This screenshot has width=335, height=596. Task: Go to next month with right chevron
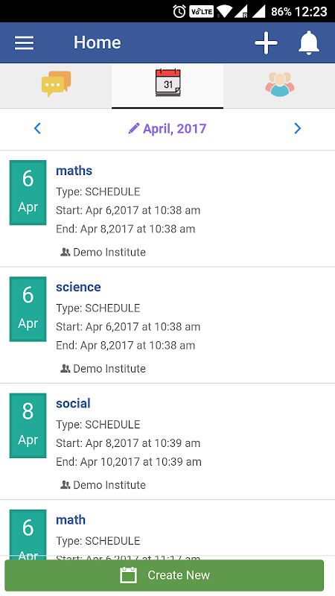pyautogui.click(x=297, y=128)
